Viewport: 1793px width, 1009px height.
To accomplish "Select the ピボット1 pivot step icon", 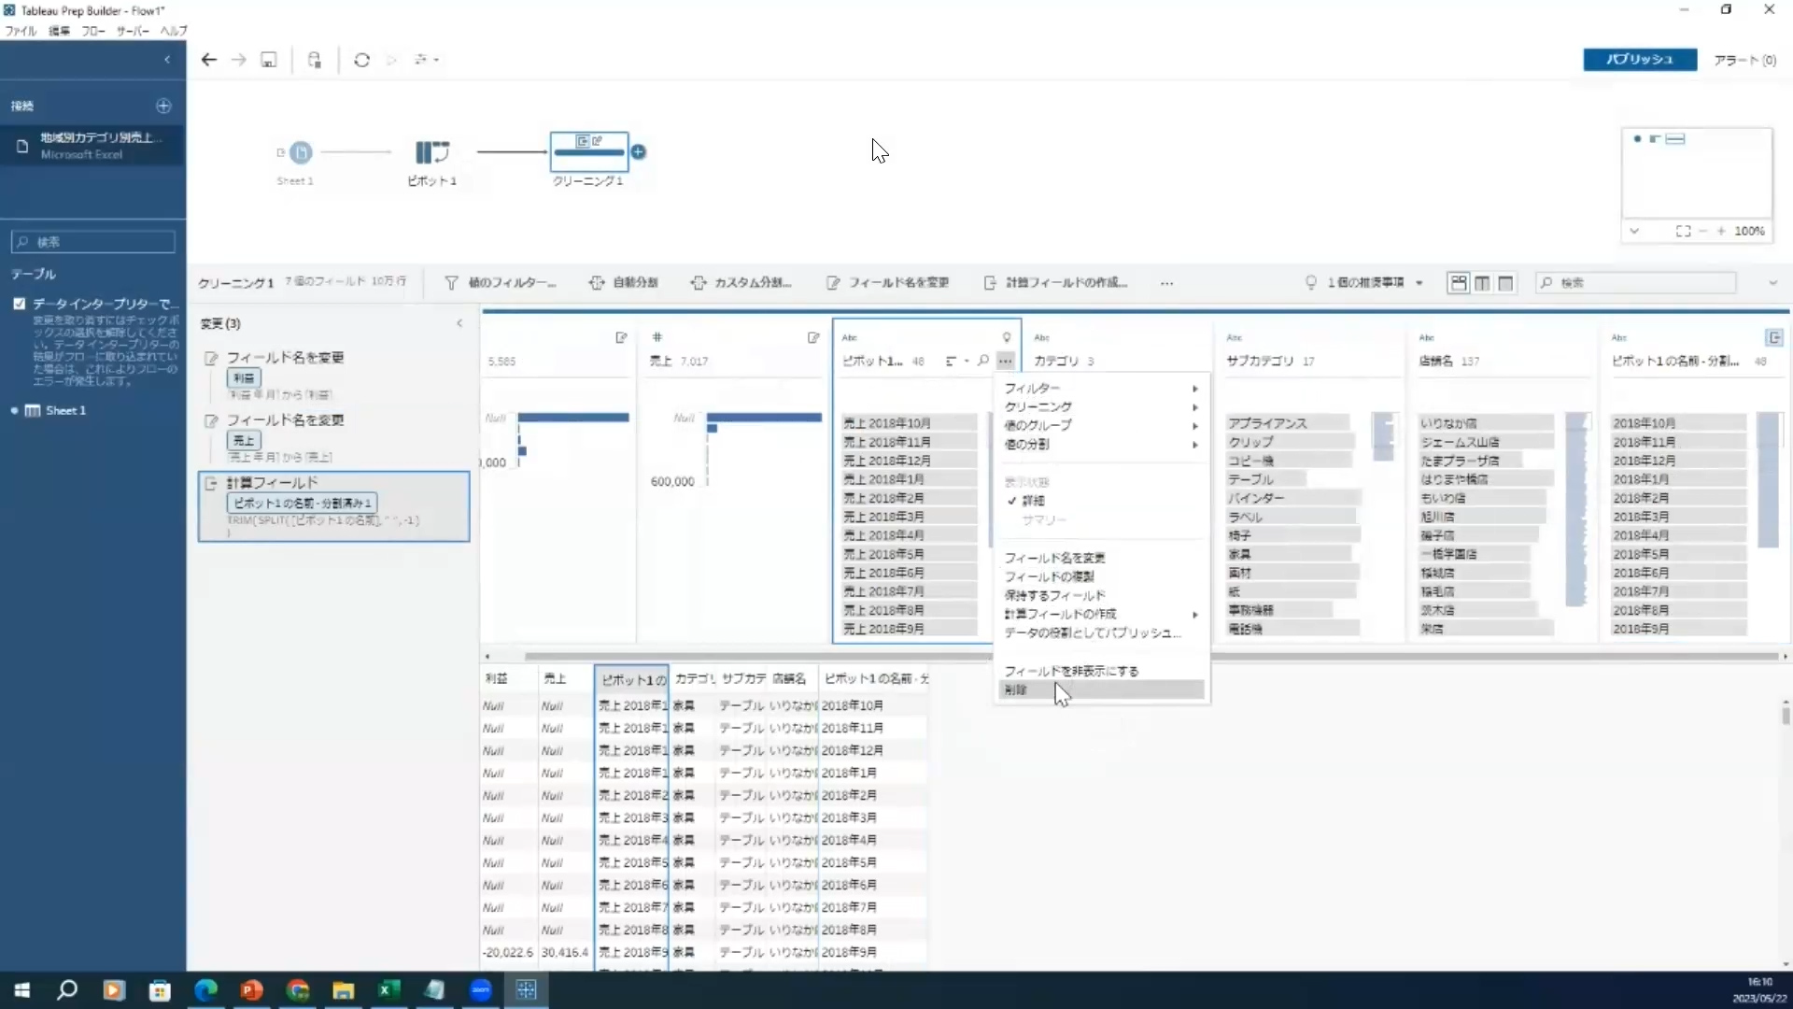I will click(431, 152).
